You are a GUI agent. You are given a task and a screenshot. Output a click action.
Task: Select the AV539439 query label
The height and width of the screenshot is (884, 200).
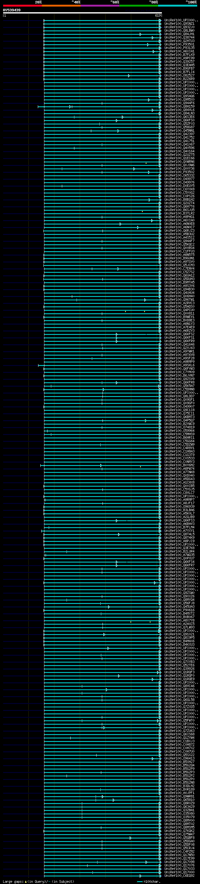pyautogui.click(x=12, y=10)
